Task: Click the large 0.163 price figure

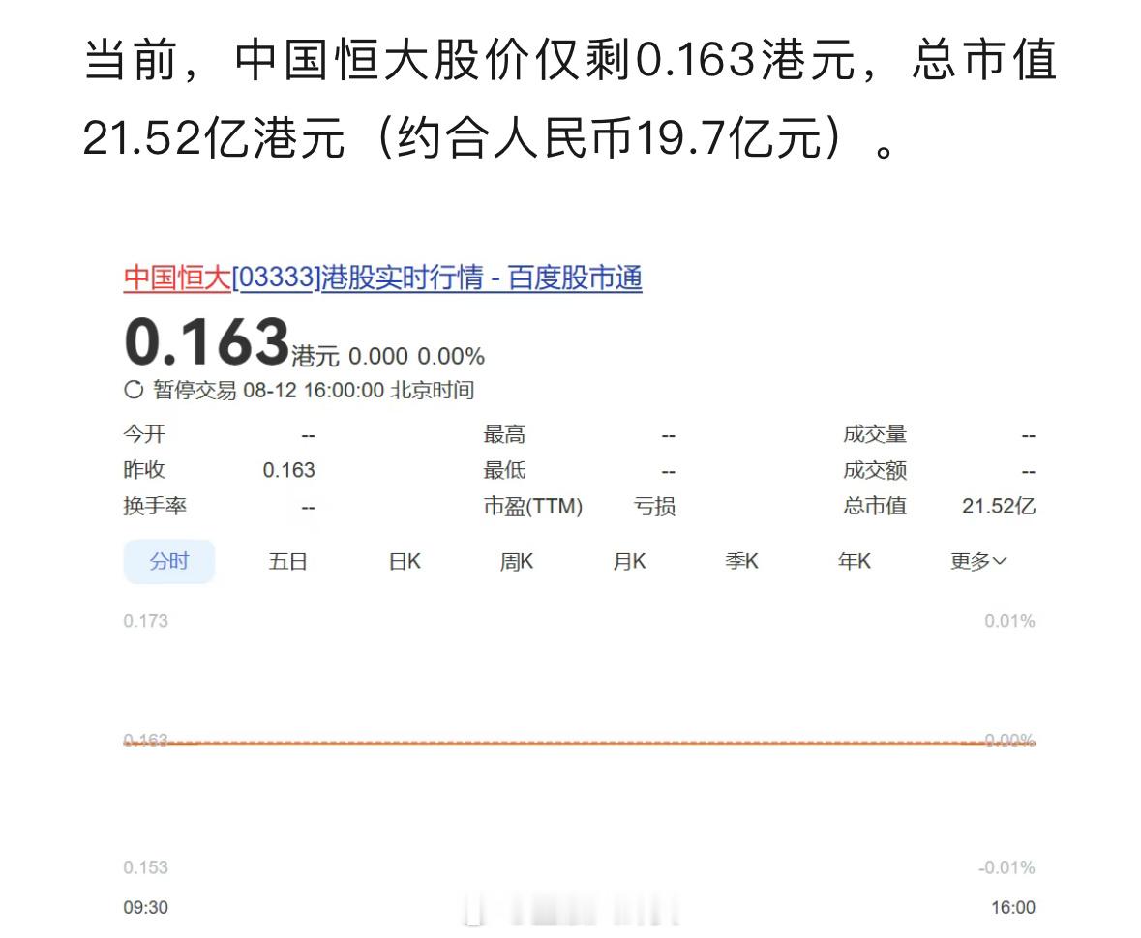Action: (207, 341)
